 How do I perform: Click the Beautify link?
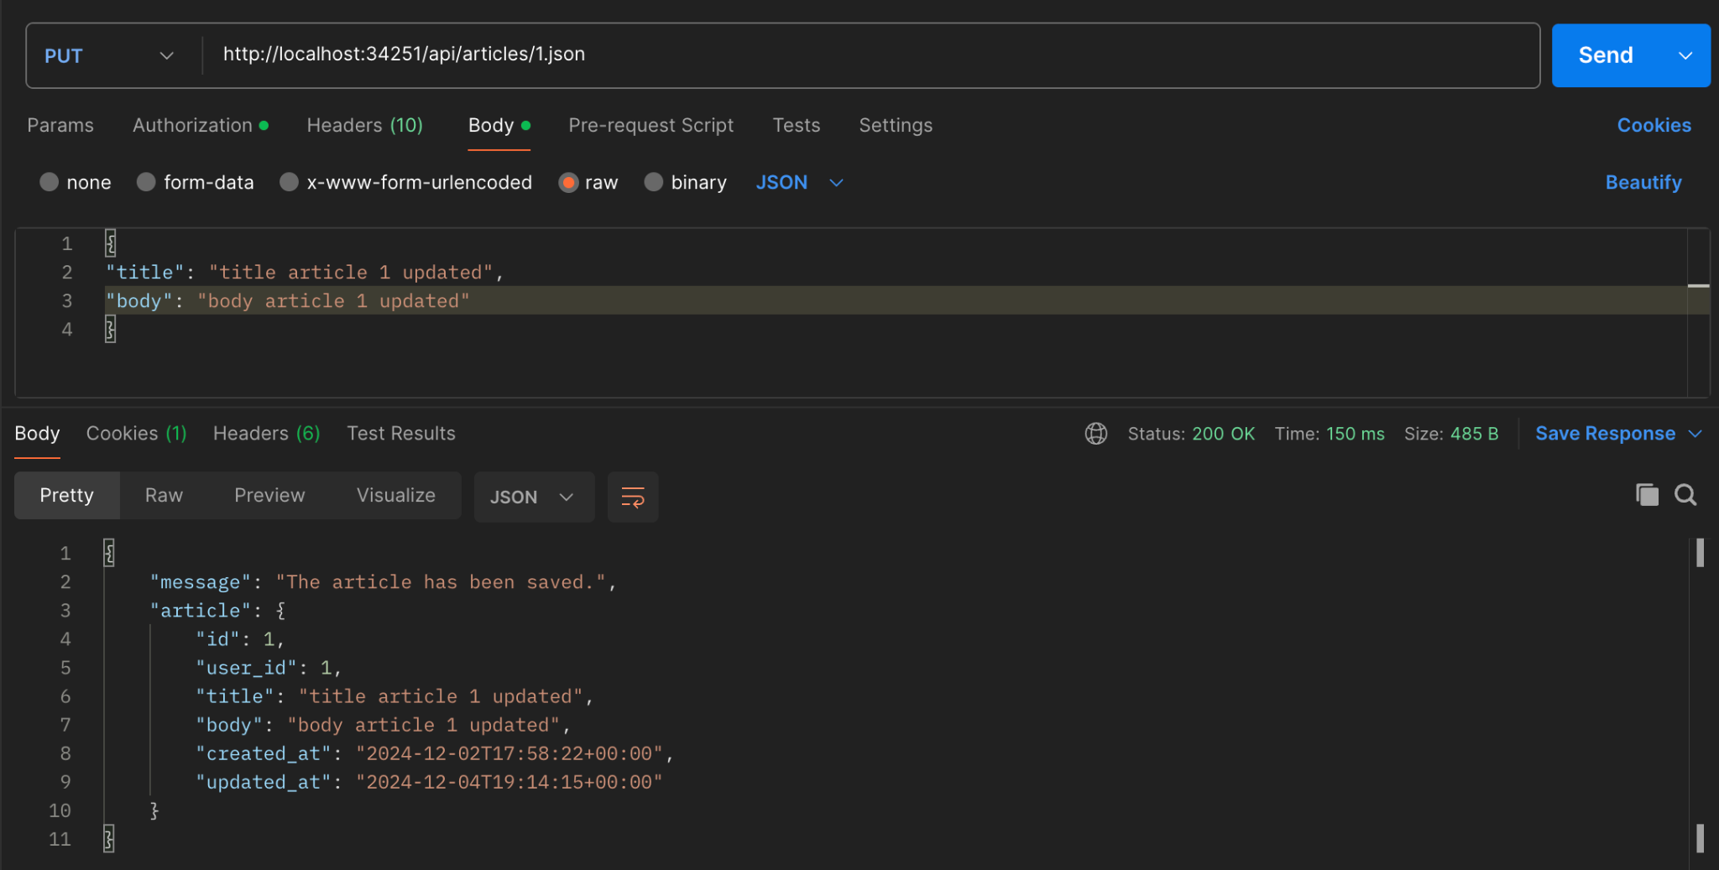[1643, 182]
